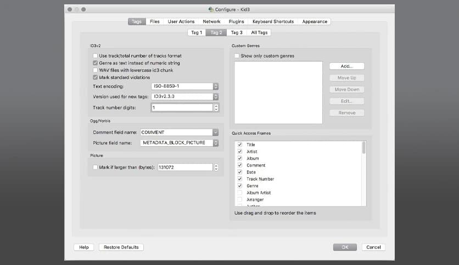The height and width of the screenshot is (265, 459).
Task: Click the Move Up button
Action: point(347,78)
